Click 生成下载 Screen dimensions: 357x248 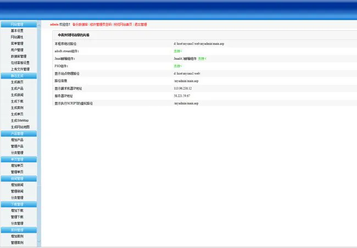pos(17,102)
